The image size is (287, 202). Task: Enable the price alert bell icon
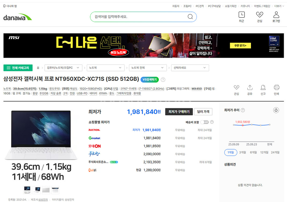coord(276,110)
